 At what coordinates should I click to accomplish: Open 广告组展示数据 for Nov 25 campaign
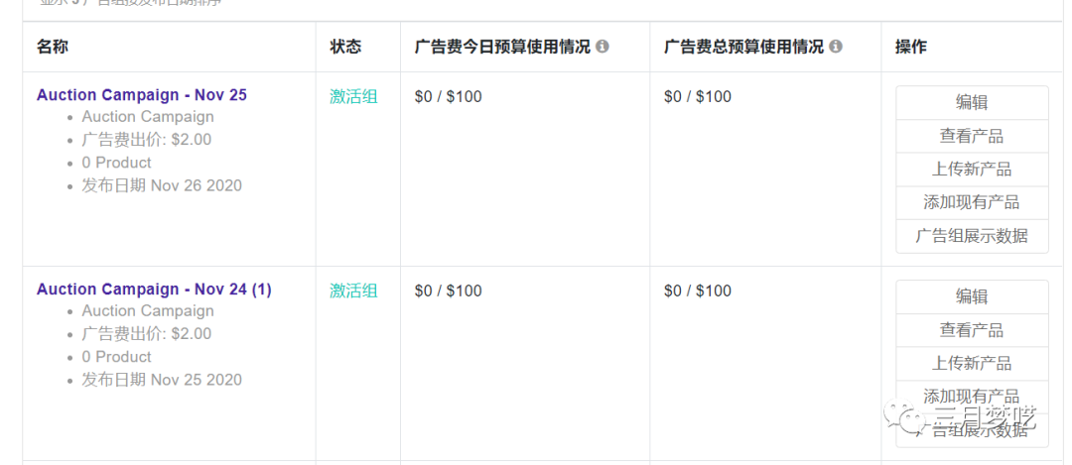(972, 236)
